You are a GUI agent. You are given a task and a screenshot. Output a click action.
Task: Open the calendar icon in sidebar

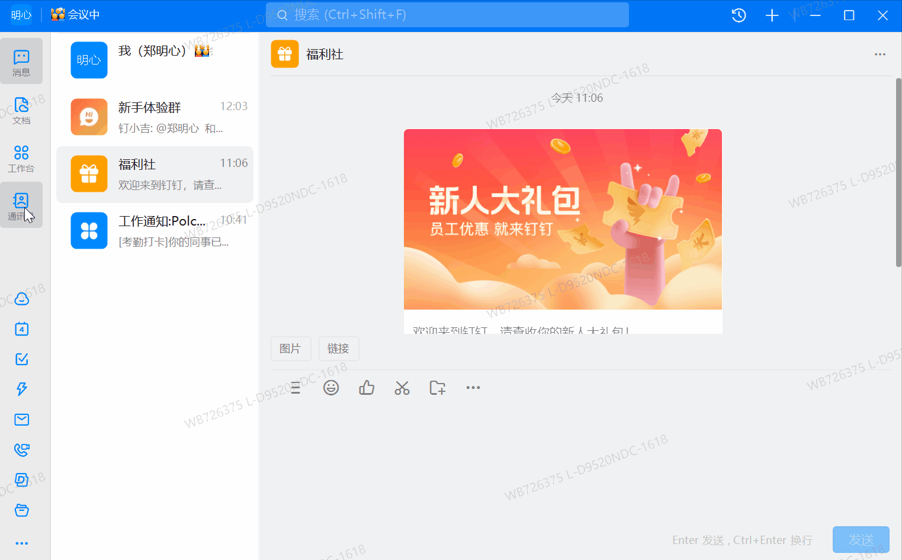click(22, 329)
